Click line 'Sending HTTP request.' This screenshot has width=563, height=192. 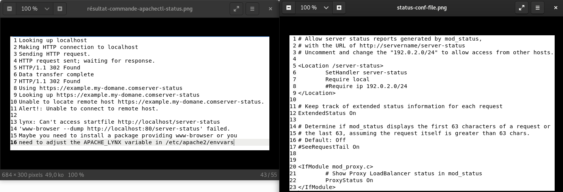tap(55, 54)
